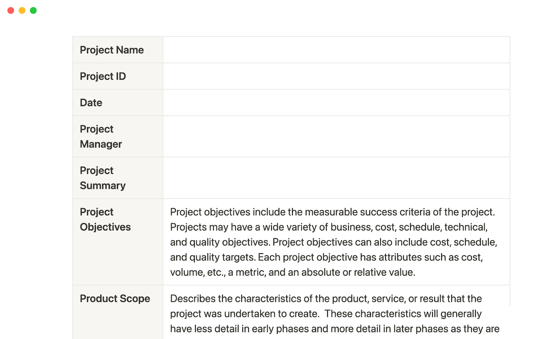Viewport: 542px width, 339px height.
Task: Click the empty Date value field
Action: [x=335, y=102]
